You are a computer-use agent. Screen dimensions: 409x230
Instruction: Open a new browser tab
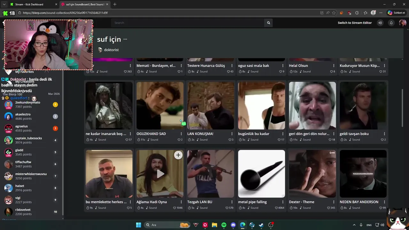click(115, 4)
